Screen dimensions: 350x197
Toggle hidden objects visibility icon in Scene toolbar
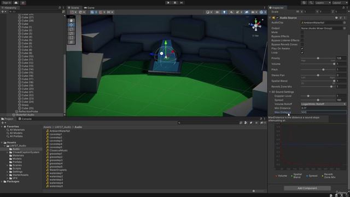click(247, 12)
